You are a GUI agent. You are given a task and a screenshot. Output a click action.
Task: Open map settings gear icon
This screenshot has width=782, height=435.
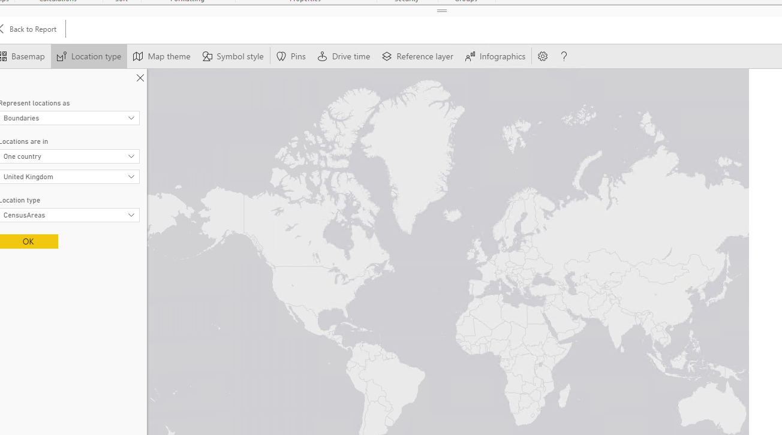[543, 56]
